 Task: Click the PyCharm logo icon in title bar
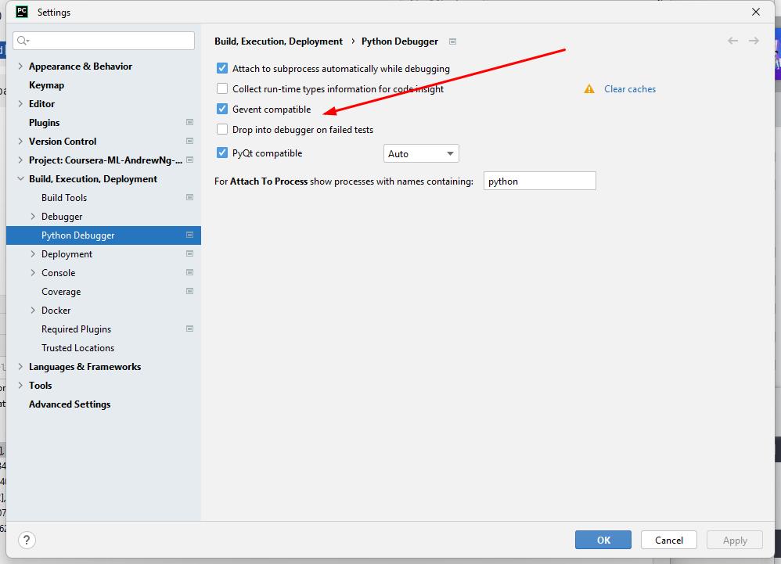[22, 12]
